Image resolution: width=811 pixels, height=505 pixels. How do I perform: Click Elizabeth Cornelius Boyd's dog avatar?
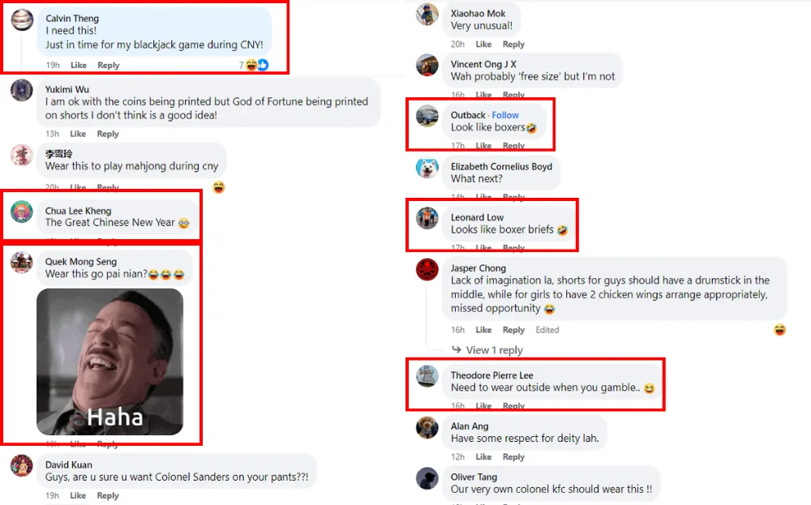[x=427, y=168]
